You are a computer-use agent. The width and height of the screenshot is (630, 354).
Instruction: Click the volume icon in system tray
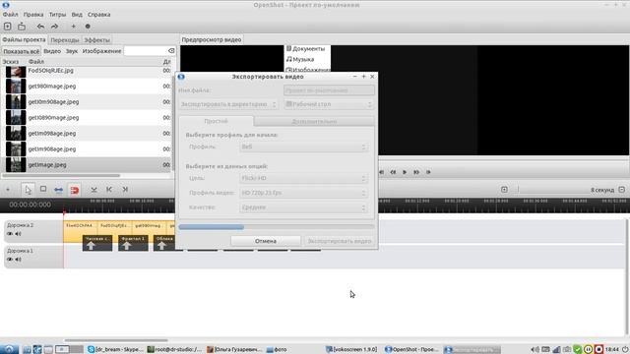pyautogui.click(x=535, y=350)
